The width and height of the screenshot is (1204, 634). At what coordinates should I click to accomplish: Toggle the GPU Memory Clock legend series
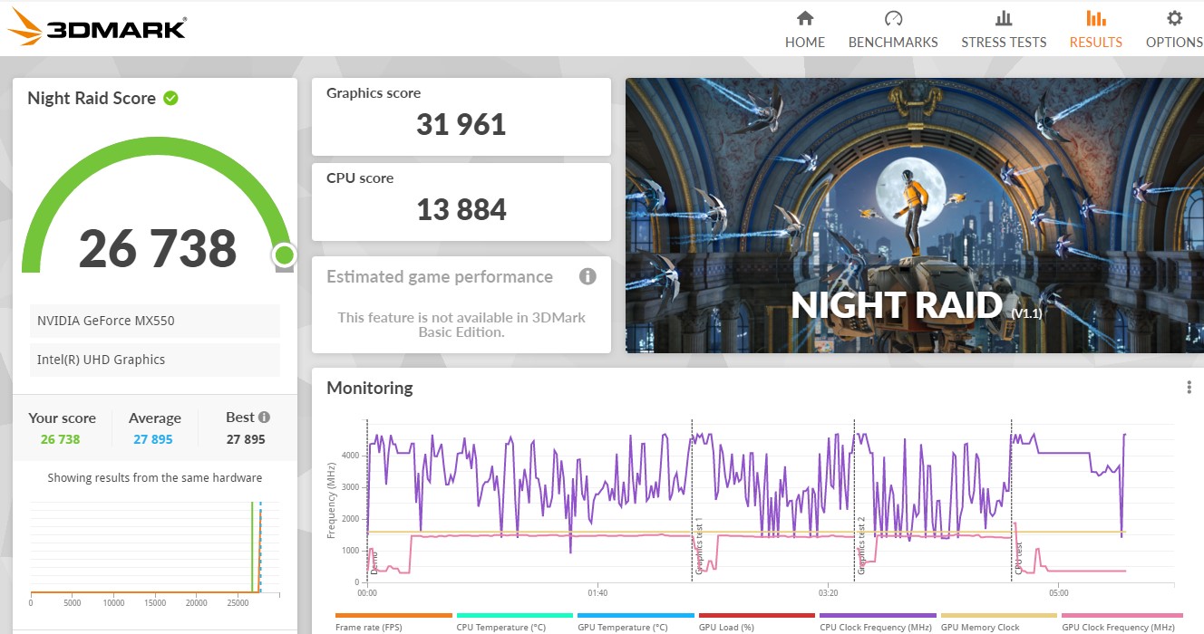(999, 622)
